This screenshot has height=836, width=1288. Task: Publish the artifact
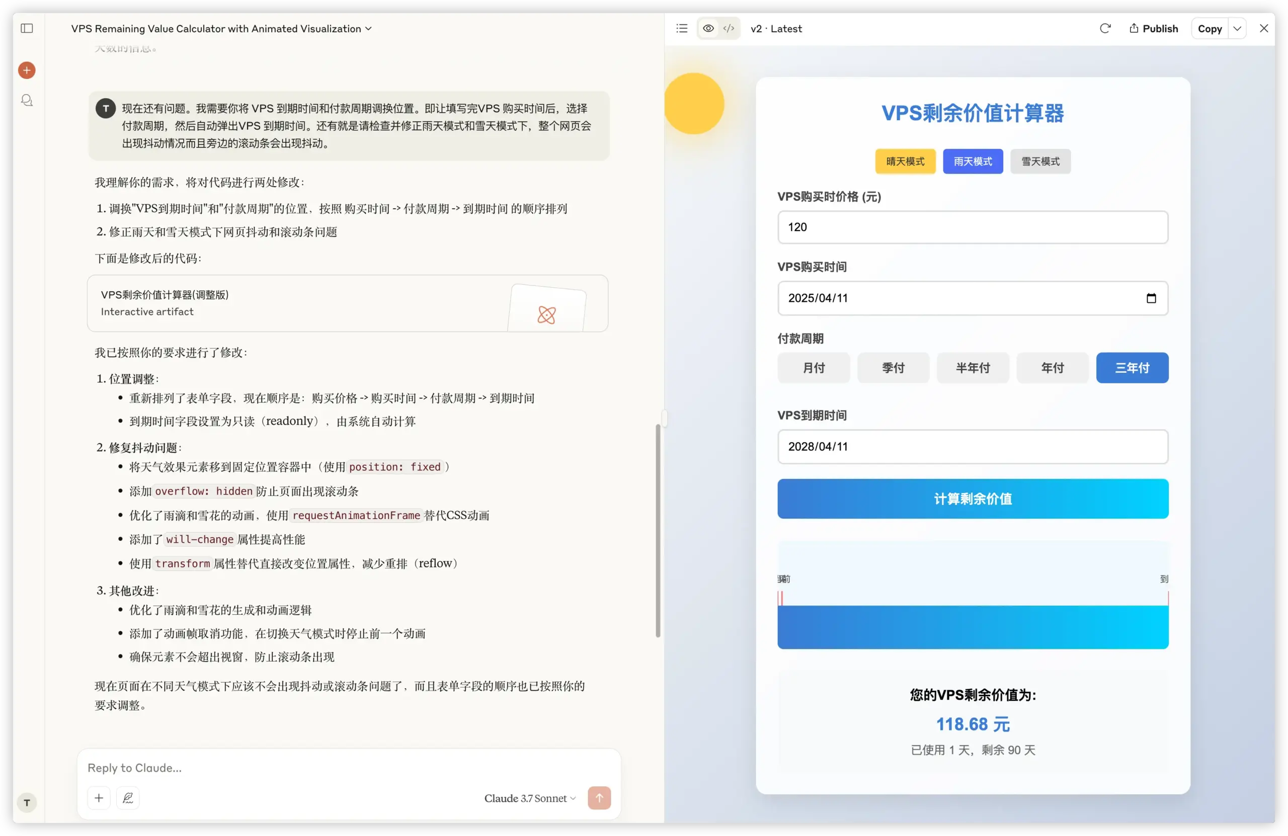point(1153,28)
